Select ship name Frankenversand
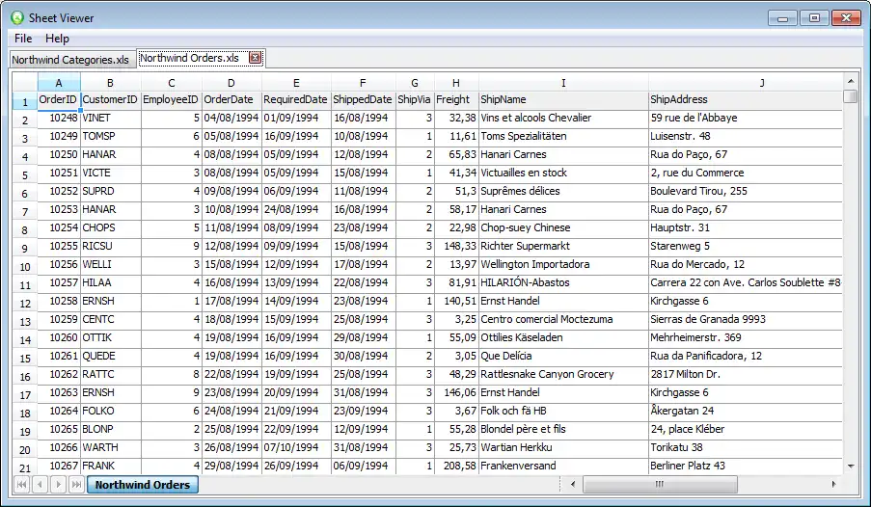The width and height of the screenshot is (871, 507). [x=564, y=466]
